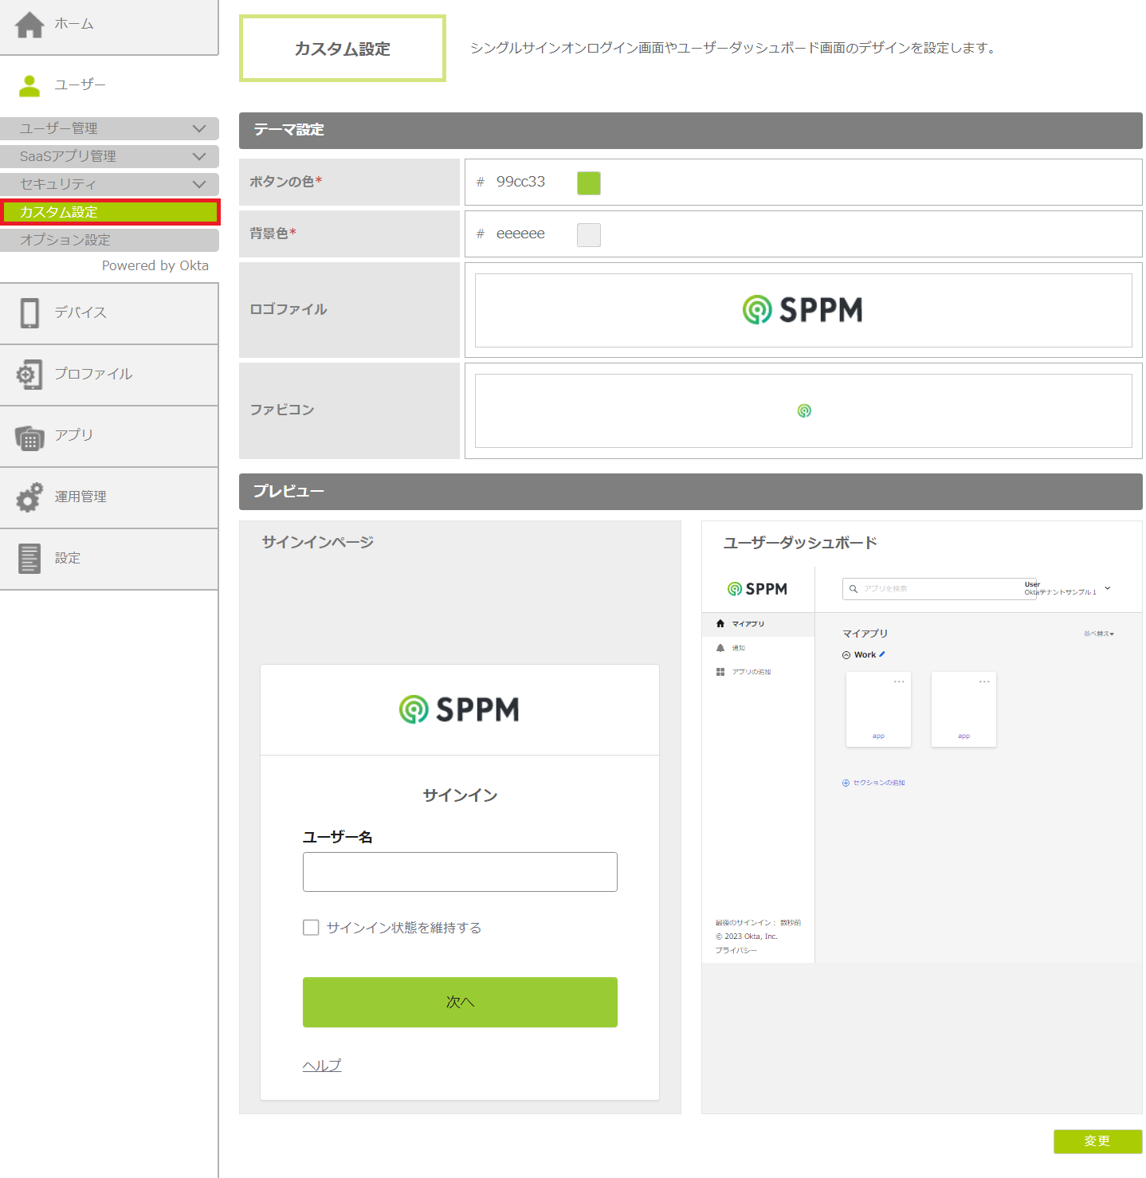Click the ユーザー名 input field
Image resolution: width=1146 pixels, height=1178 pixels.
(x=460, y=872)
